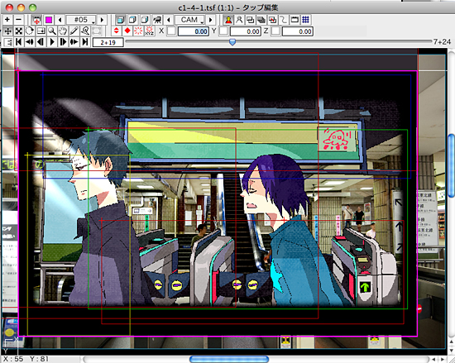Viewport: 455px width, 363px height.
Task: Select the magnifier stamp tool
Action: pos(85,31)
